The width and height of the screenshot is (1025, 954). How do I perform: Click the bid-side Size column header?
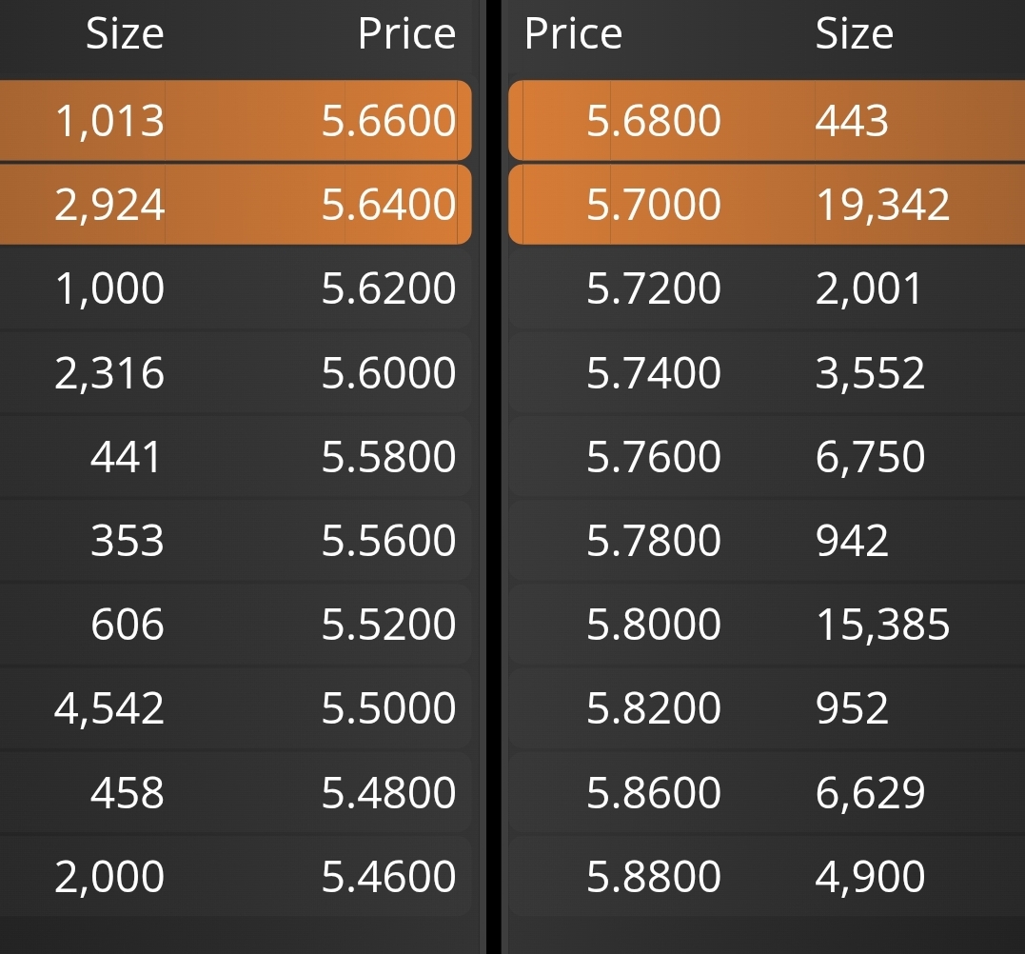pyautogui.click(x=125, y=33)
